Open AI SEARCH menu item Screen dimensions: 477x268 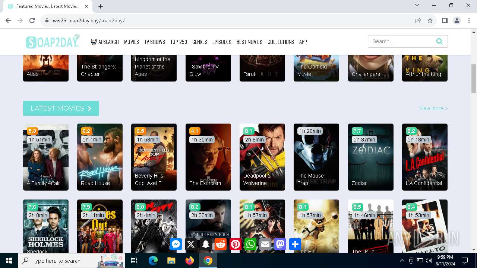(105, 42)
